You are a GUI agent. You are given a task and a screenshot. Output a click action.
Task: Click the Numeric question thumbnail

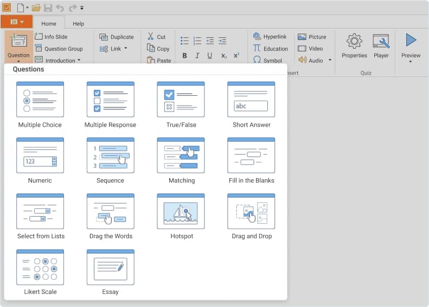pyautogui.click(x=40, y=156)
